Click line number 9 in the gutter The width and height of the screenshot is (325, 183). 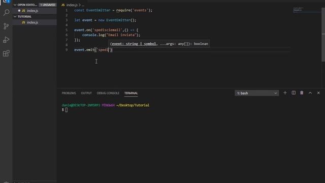(67, 50)
